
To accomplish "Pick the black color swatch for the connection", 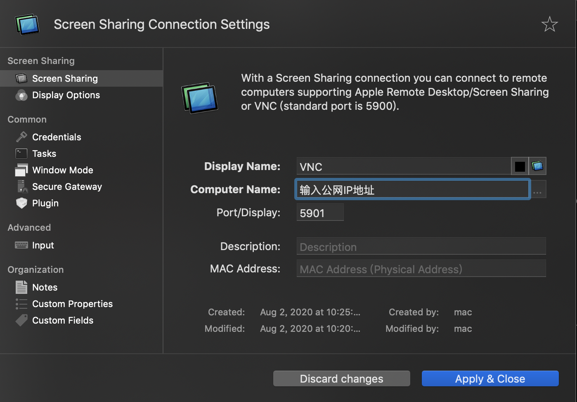I will [x=520, y=166].
